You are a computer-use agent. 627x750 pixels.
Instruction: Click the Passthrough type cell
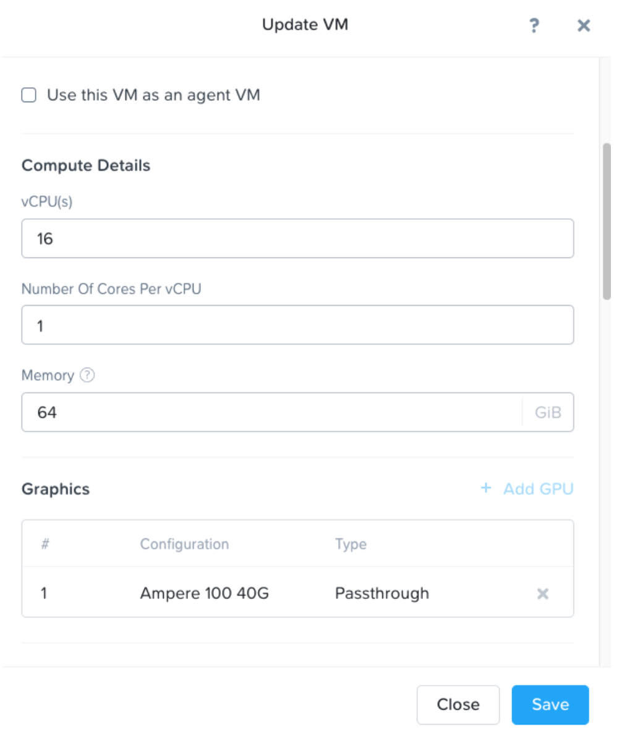(x=382, y=593)
